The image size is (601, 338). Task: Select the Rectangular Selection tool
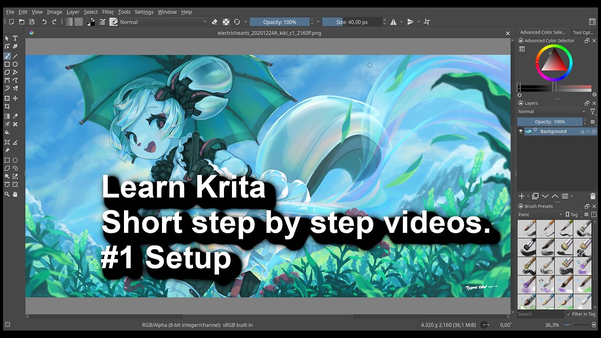point(7,160)
